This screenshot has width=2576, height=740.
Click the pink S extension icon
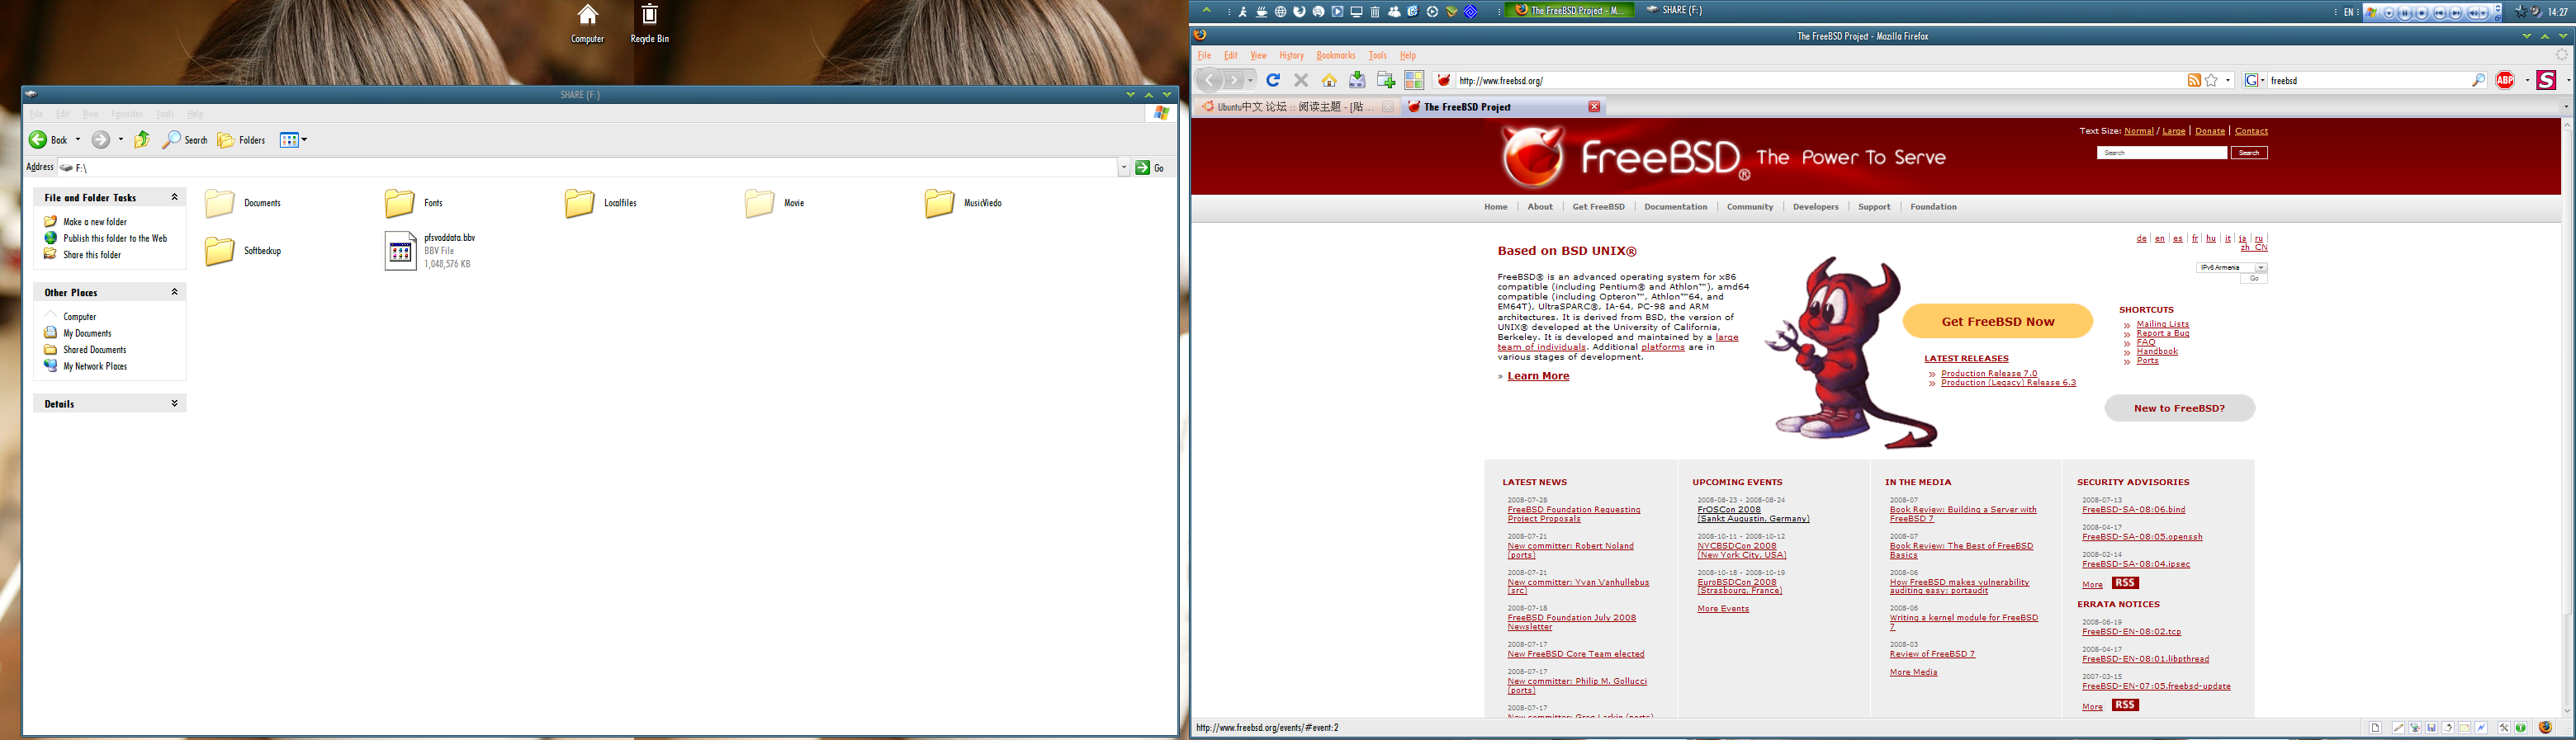[2546, 80]
